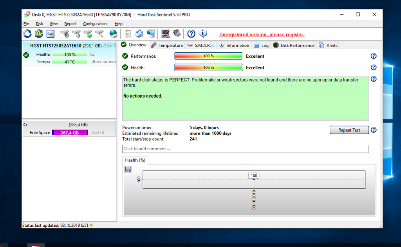Screen dimensions: 401x247
Task: Click the No actions needed. text
Action: (x=143, y=96)
